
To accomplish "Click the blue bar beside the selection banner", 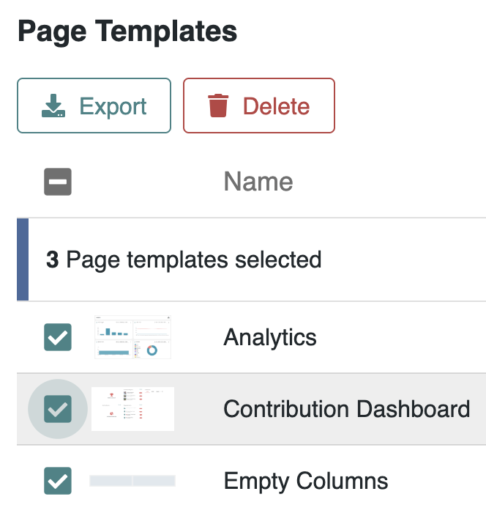I will (22, 259).
